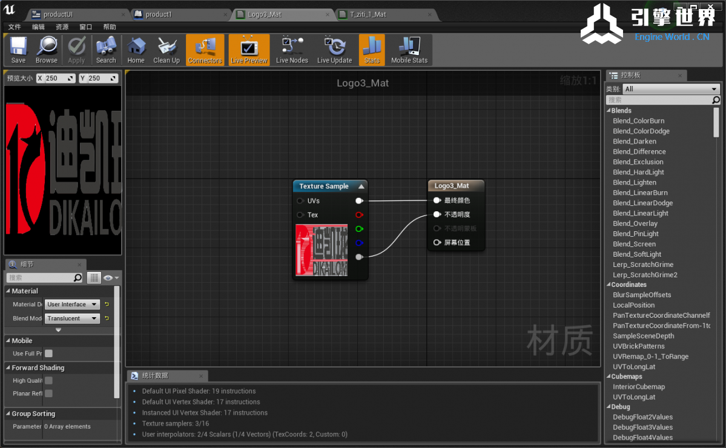
Task: Open the 帮助 menu
Action: [110, 27]
